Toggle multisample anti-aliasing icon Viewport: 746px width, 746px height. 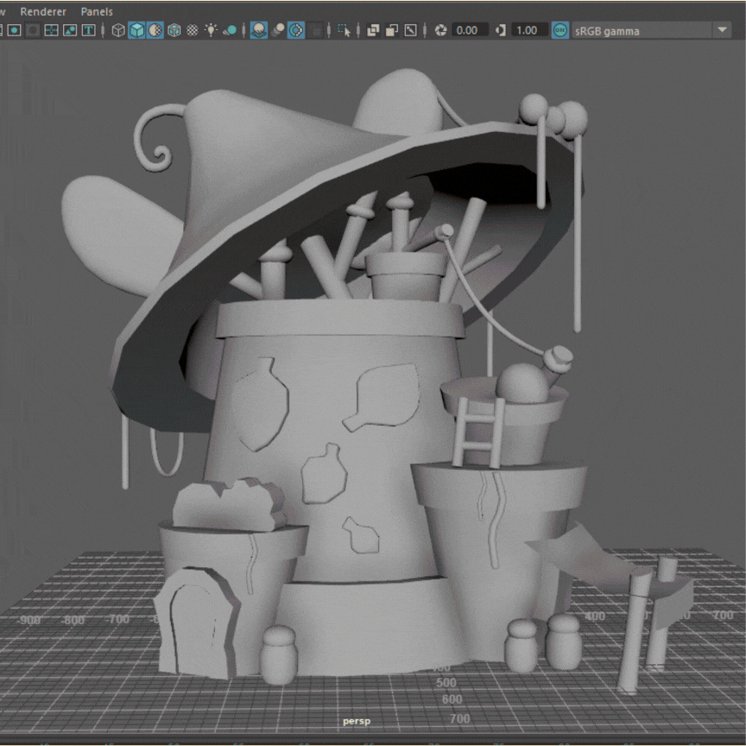coord(297,30)
